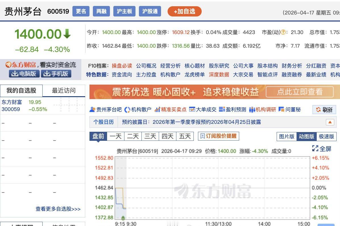This screenshot has height=226, width=340.
Task: Select the 一天 chart tab
Action: [115, 136]
